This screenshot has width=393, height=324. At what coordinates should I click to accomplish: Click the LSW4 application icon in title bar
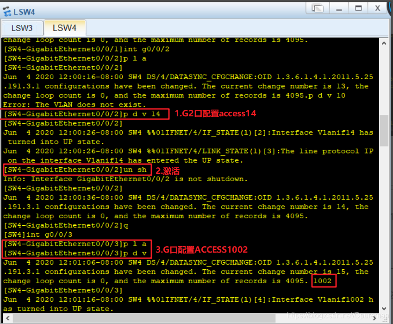7,12
